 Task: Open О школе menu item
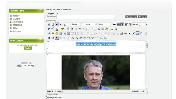[x=16, y=19]
